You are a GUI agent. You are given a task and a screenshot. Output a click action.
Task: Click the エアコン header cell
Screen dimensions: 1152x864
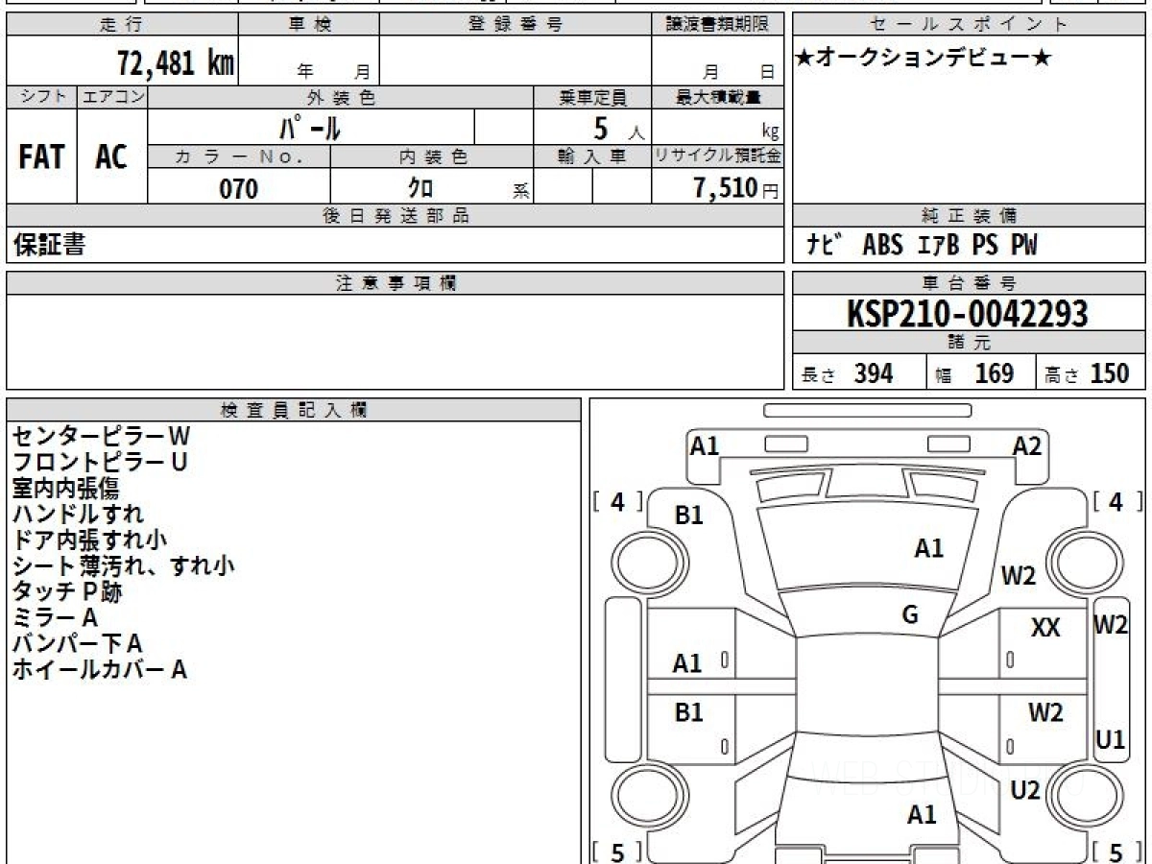point(112,97)
